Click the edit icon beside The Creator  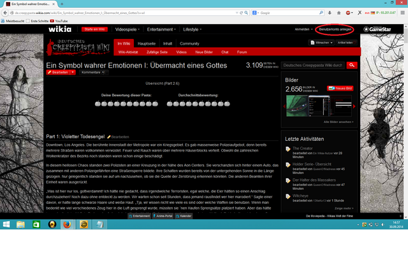(288, 149)
